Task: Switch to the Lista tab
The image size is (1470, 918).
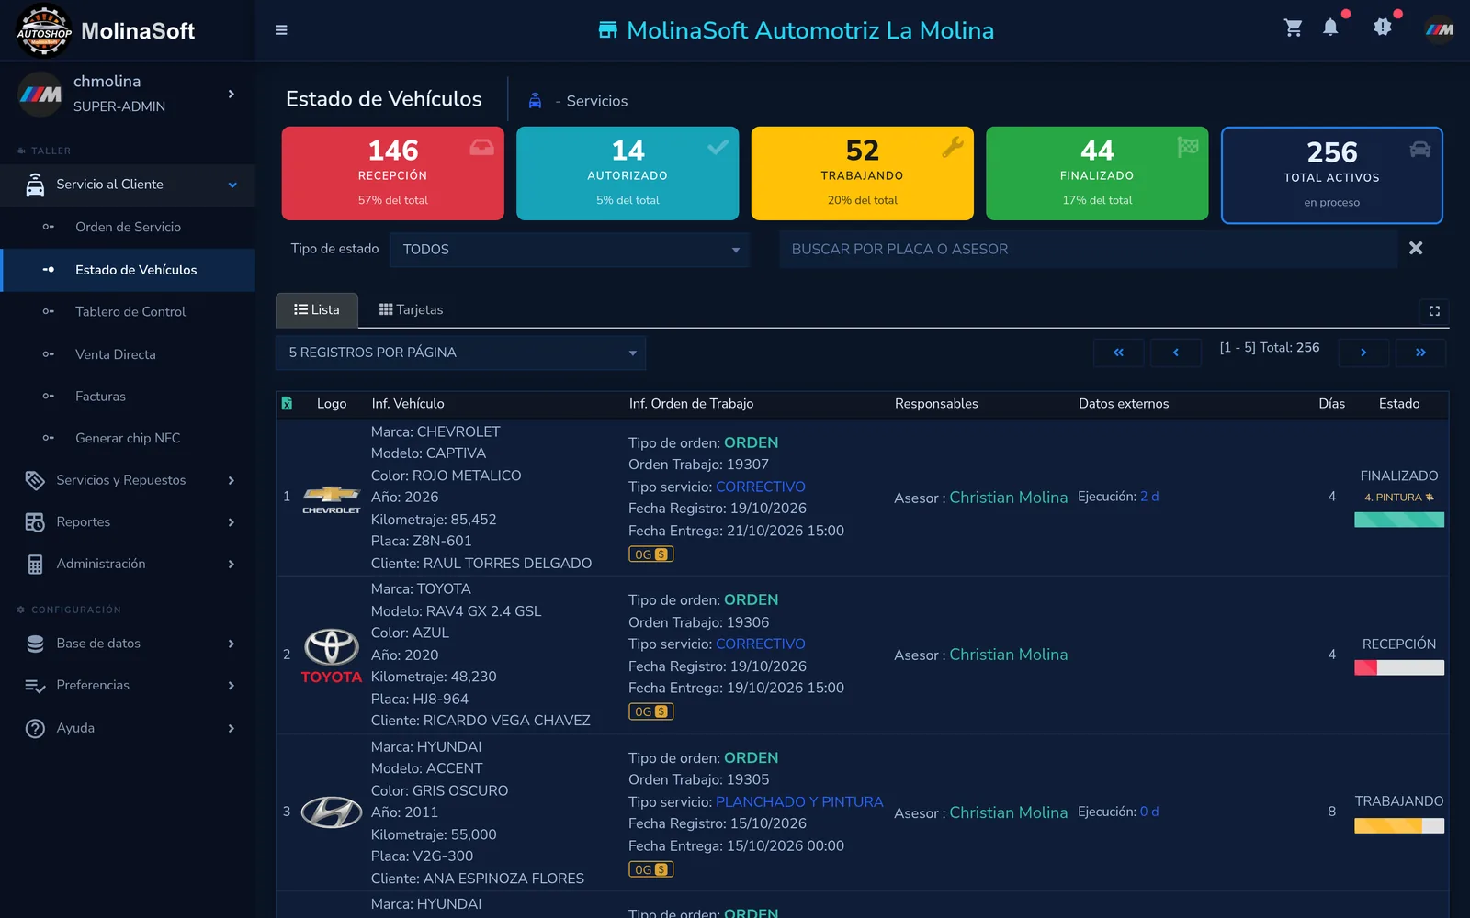Action: click(x=316, y=310)
